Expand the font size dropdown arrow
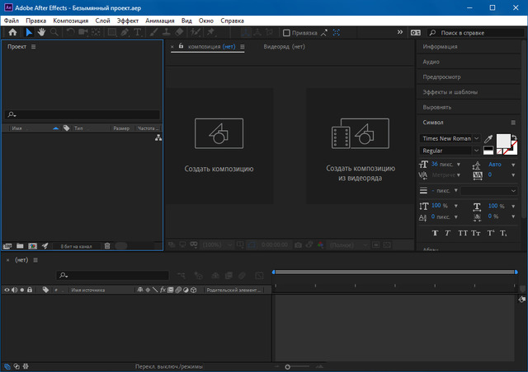 pyautogui.click(x=459, y=165)
